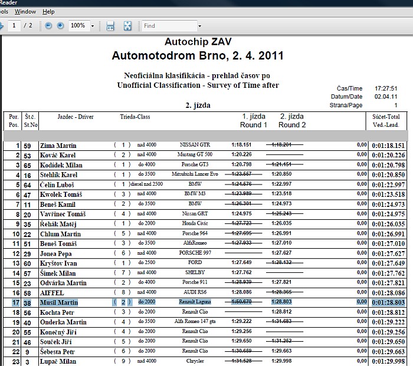Click the next page arrow icon
This screenshot has width=413, height=366.
pos(2,26)
